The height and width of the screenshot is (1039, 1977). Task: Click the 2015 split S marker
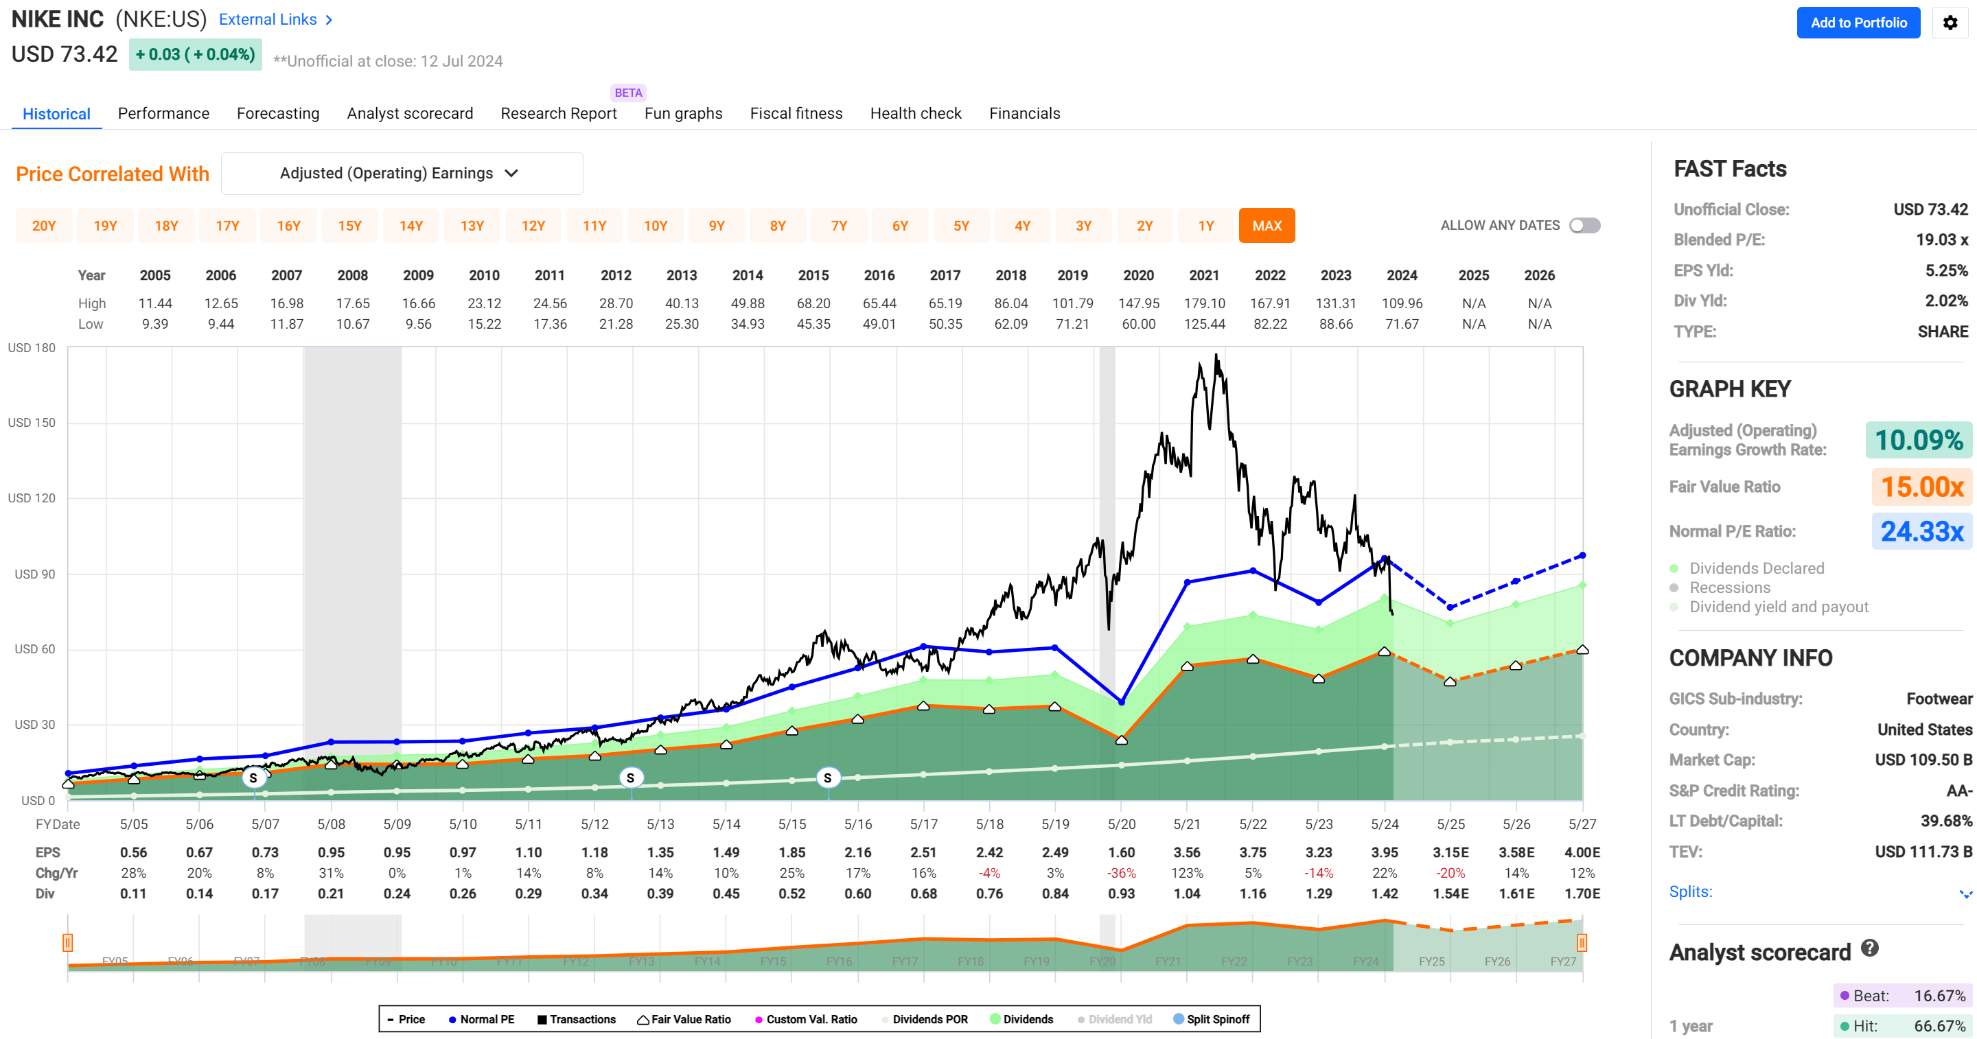(x=827, y=778)
